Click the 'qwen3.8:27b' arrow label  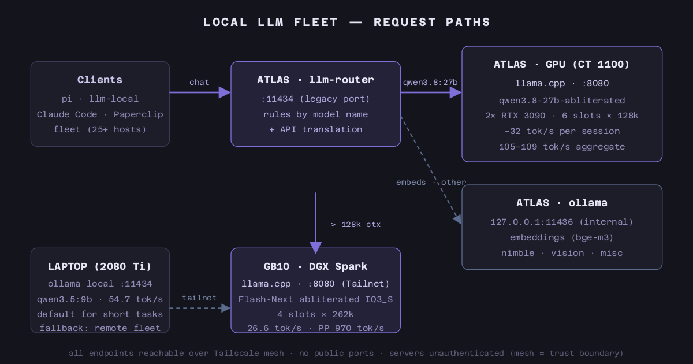point(430,83)
